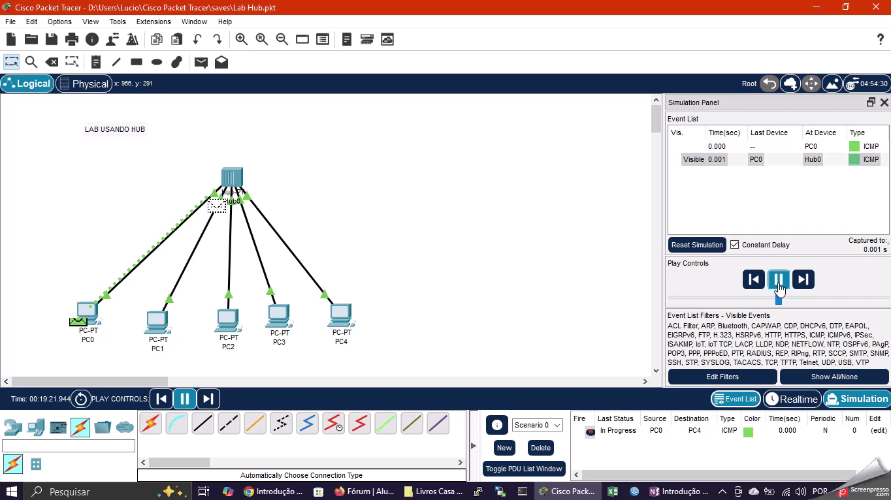
Task: Activate the Delete tool
Action: (52, 63)
